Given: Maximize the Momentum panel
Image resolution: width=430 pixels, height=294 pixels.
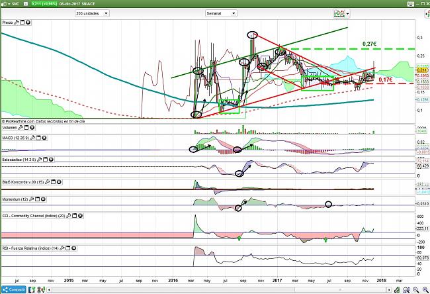Looking at the screenshot, I should [x=37, y=199].
